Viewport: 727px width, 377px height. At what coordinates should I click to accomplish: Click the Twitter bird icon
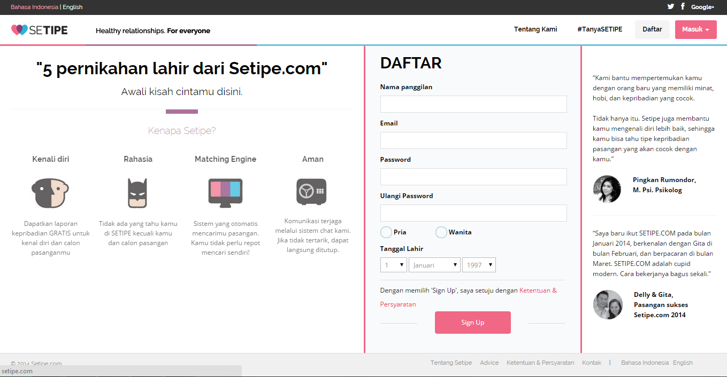tap(671, 7)
